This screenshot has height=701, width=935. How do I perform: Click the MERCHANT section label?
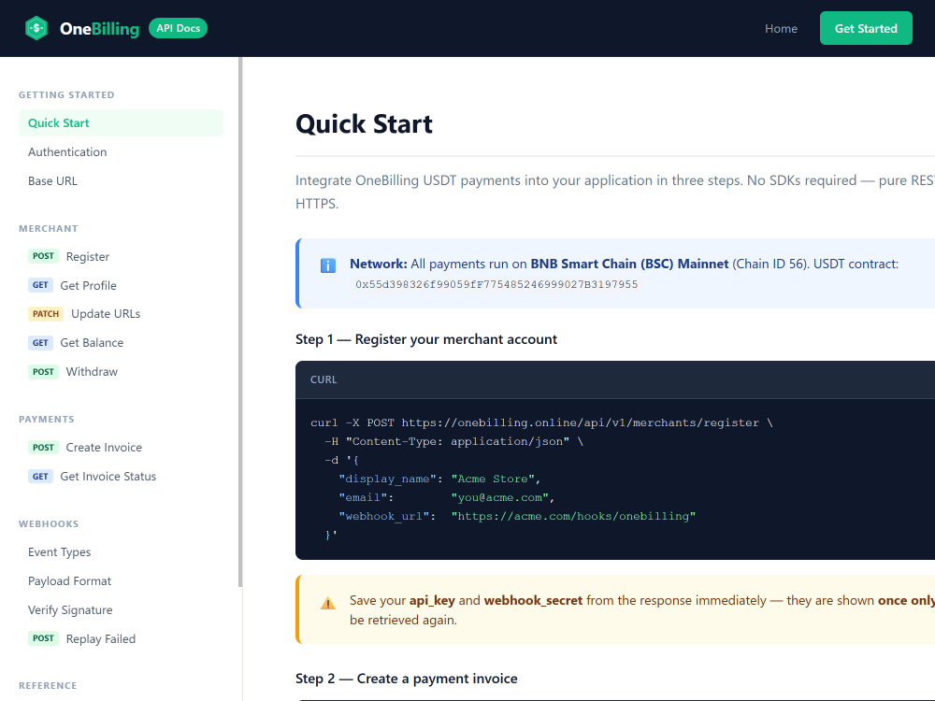49,228
